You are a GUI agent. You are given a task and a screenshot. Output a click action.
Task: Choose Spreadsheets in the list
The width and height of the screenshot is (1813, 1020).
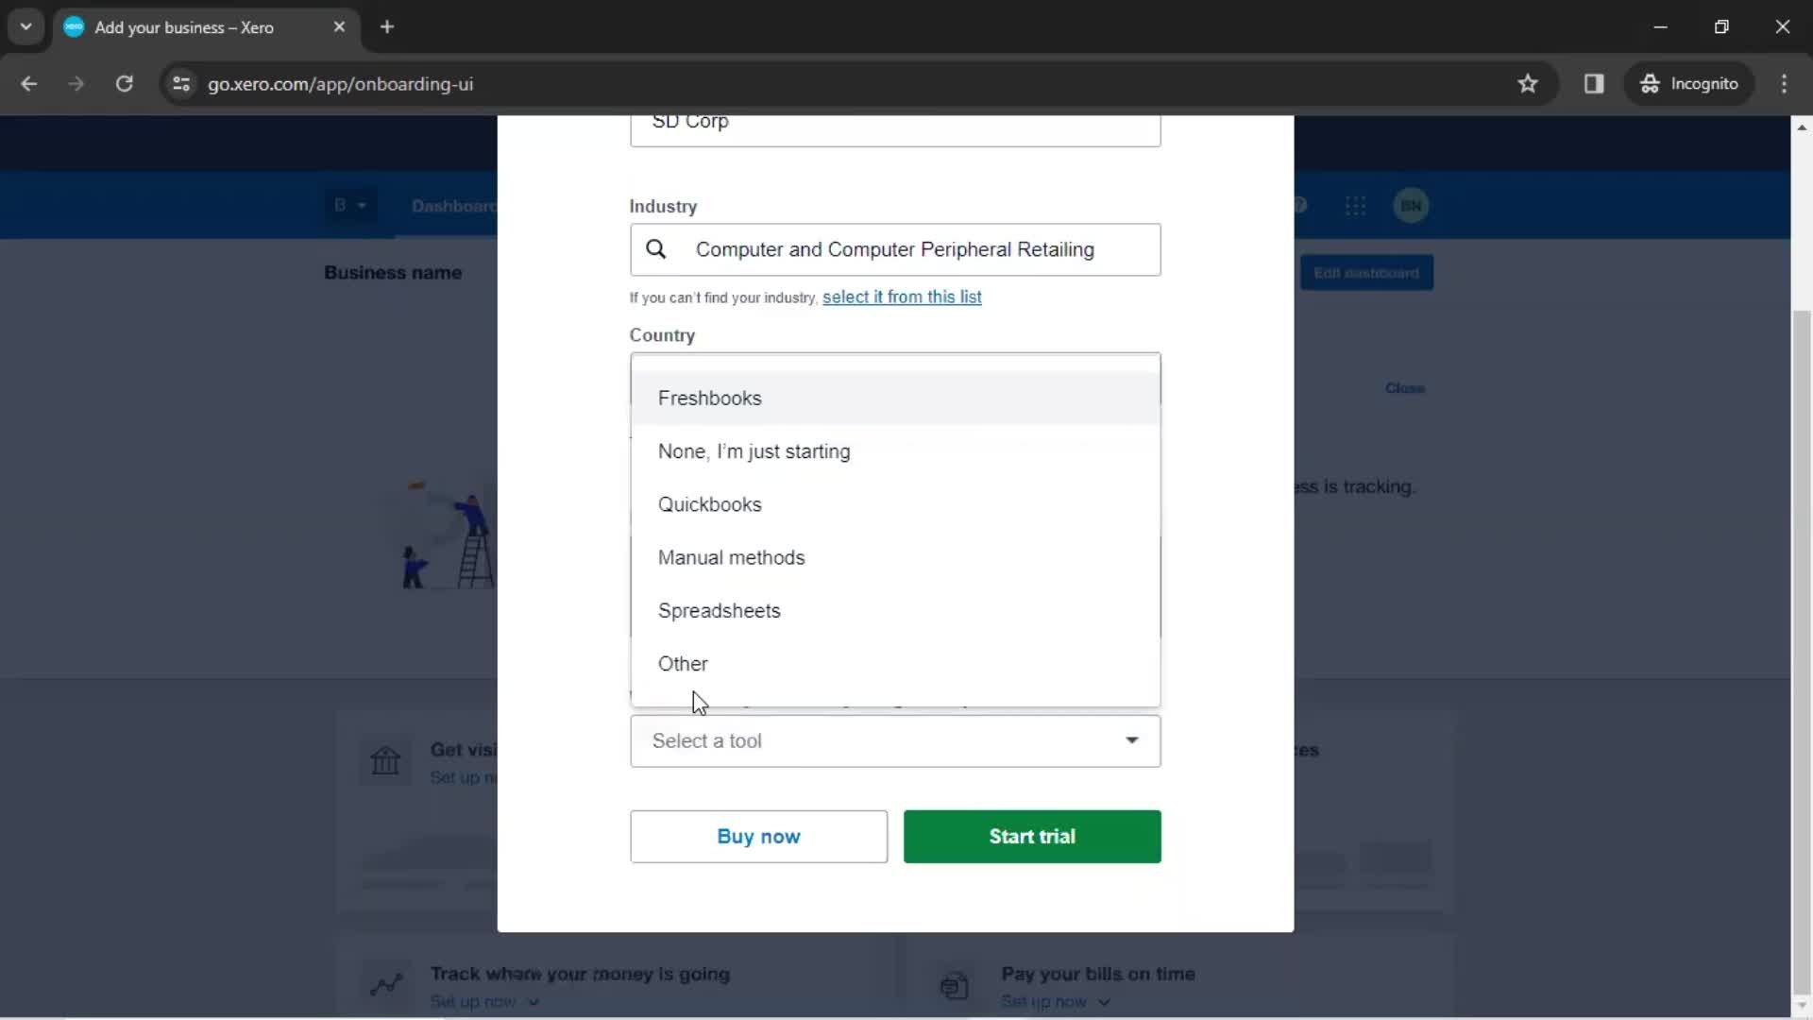895,610
